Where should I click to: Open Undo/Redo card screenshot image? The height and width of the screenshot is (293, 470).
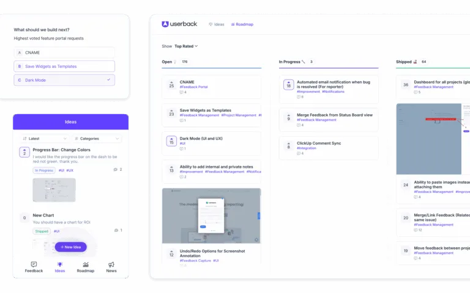pos(211,215)
